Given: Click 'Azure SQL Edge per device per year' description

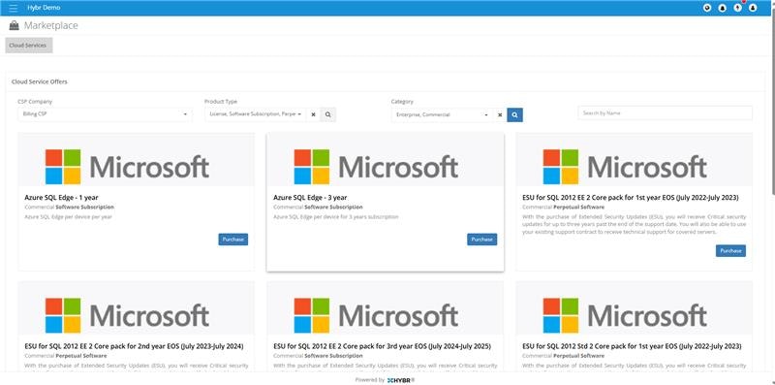Looking at the screenshot, I should pyautogui.click(x=68, y=217).
